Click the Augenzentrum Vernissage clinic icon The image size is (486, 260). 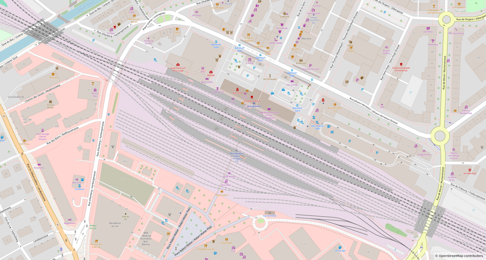[x=177, y=64]
